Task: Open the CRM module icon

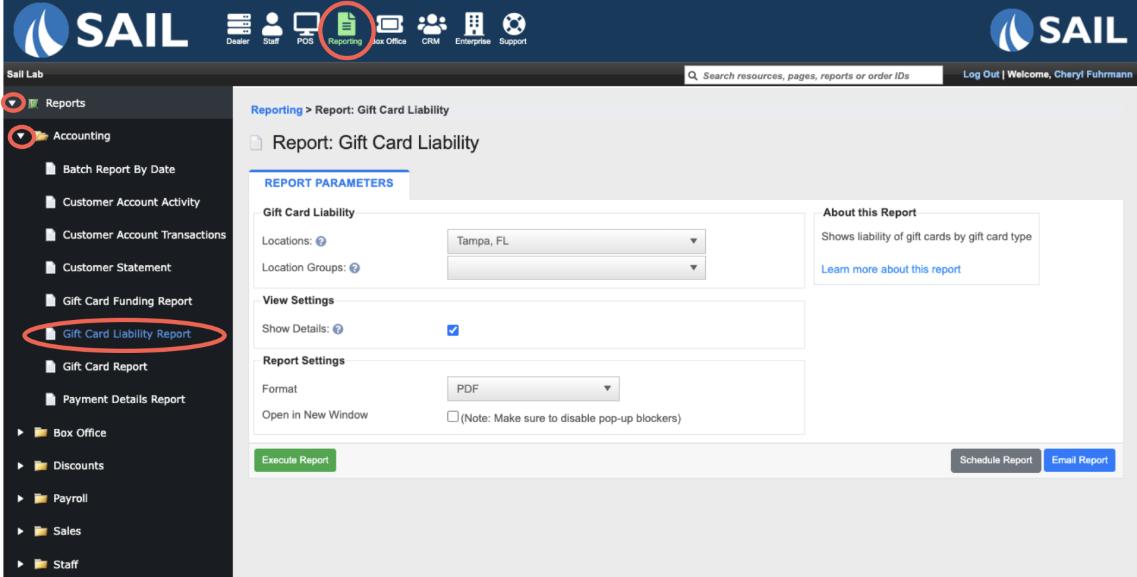Action: coord(431,28)
